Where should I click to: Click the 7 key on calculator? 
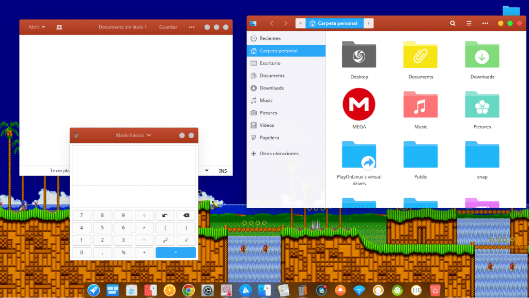coord(81,215)
